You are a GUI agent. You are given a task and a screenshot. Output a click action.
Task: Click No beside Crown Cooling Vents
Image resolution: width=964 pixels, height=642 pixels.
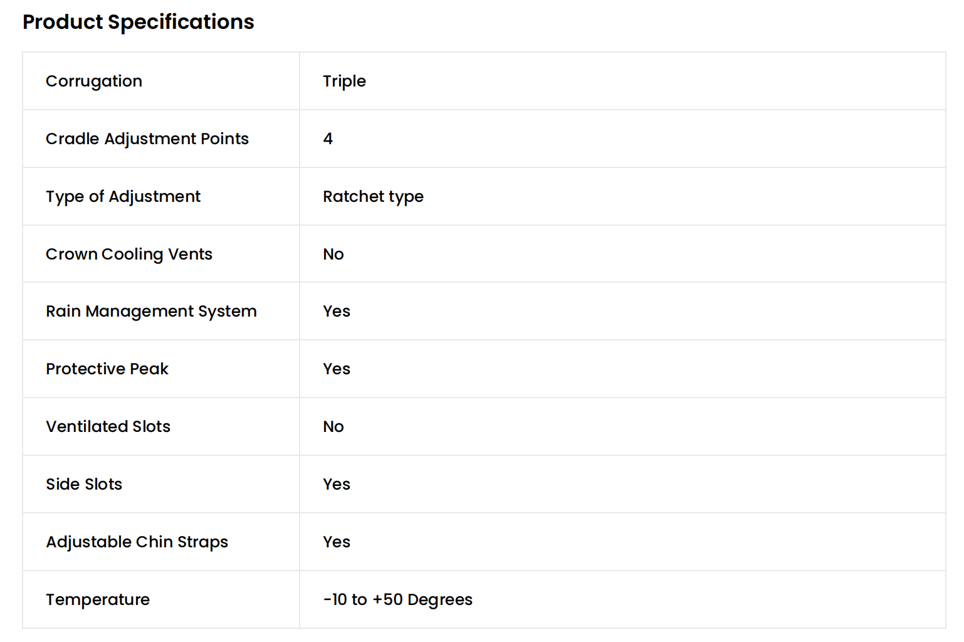click(x=333, y=254)
